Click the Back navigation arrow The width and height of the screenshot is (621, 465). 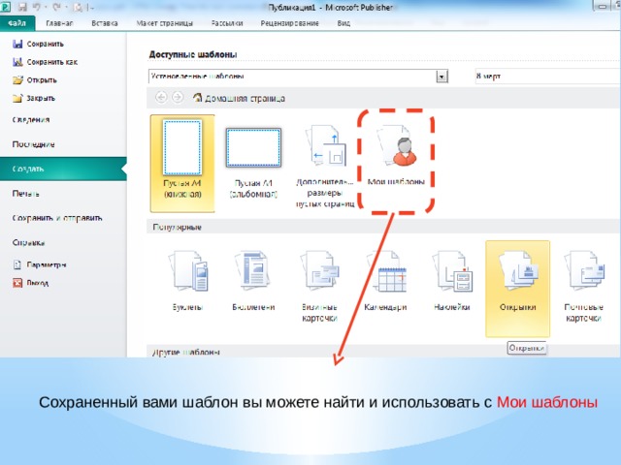click(161, 97)
